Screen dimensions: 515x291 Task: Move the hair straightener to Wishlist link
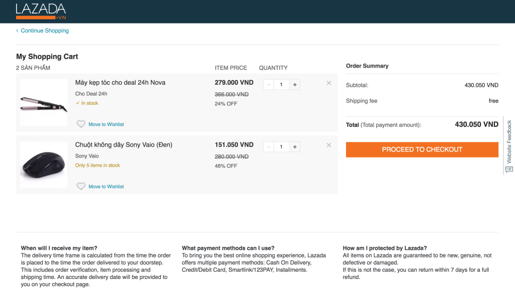pyautogui.click(x=106, y=124)
